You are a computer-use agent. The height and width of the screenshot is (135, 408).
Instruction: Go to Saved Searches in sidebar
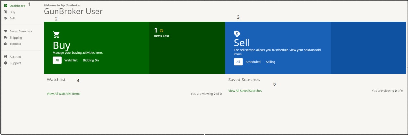pos(21,31)
